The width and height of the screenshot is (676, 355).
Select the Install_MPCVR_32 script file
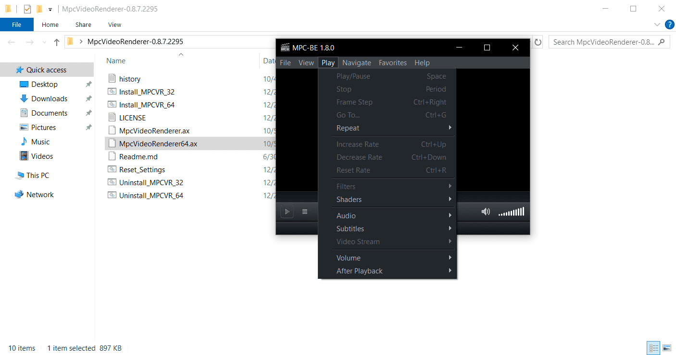147,92
